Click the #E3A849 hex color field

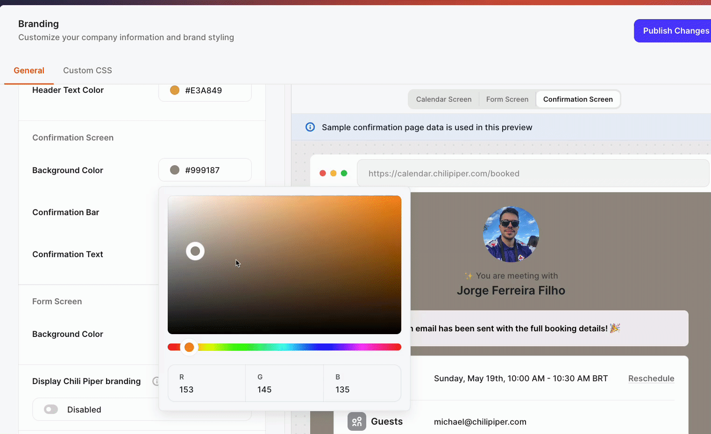click(205, 91)
